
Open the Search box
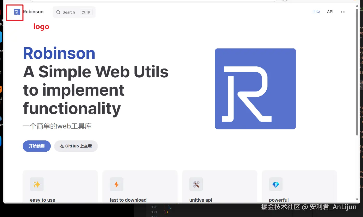74,12
